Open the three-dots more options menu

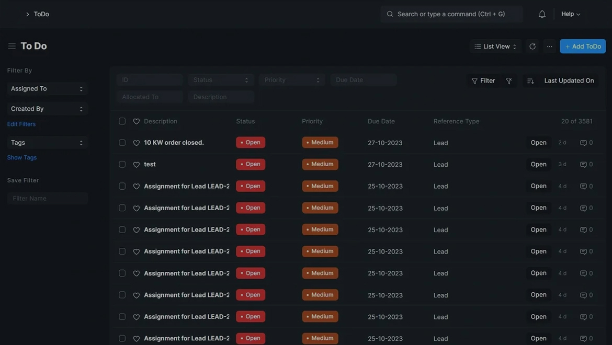click(x=549, y=47)
